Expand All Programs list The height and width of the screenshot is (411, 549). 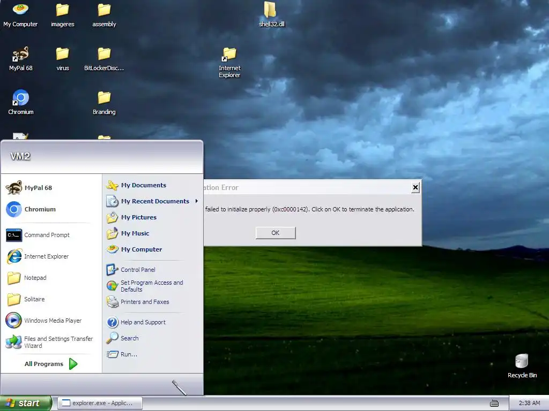(51, 364)
